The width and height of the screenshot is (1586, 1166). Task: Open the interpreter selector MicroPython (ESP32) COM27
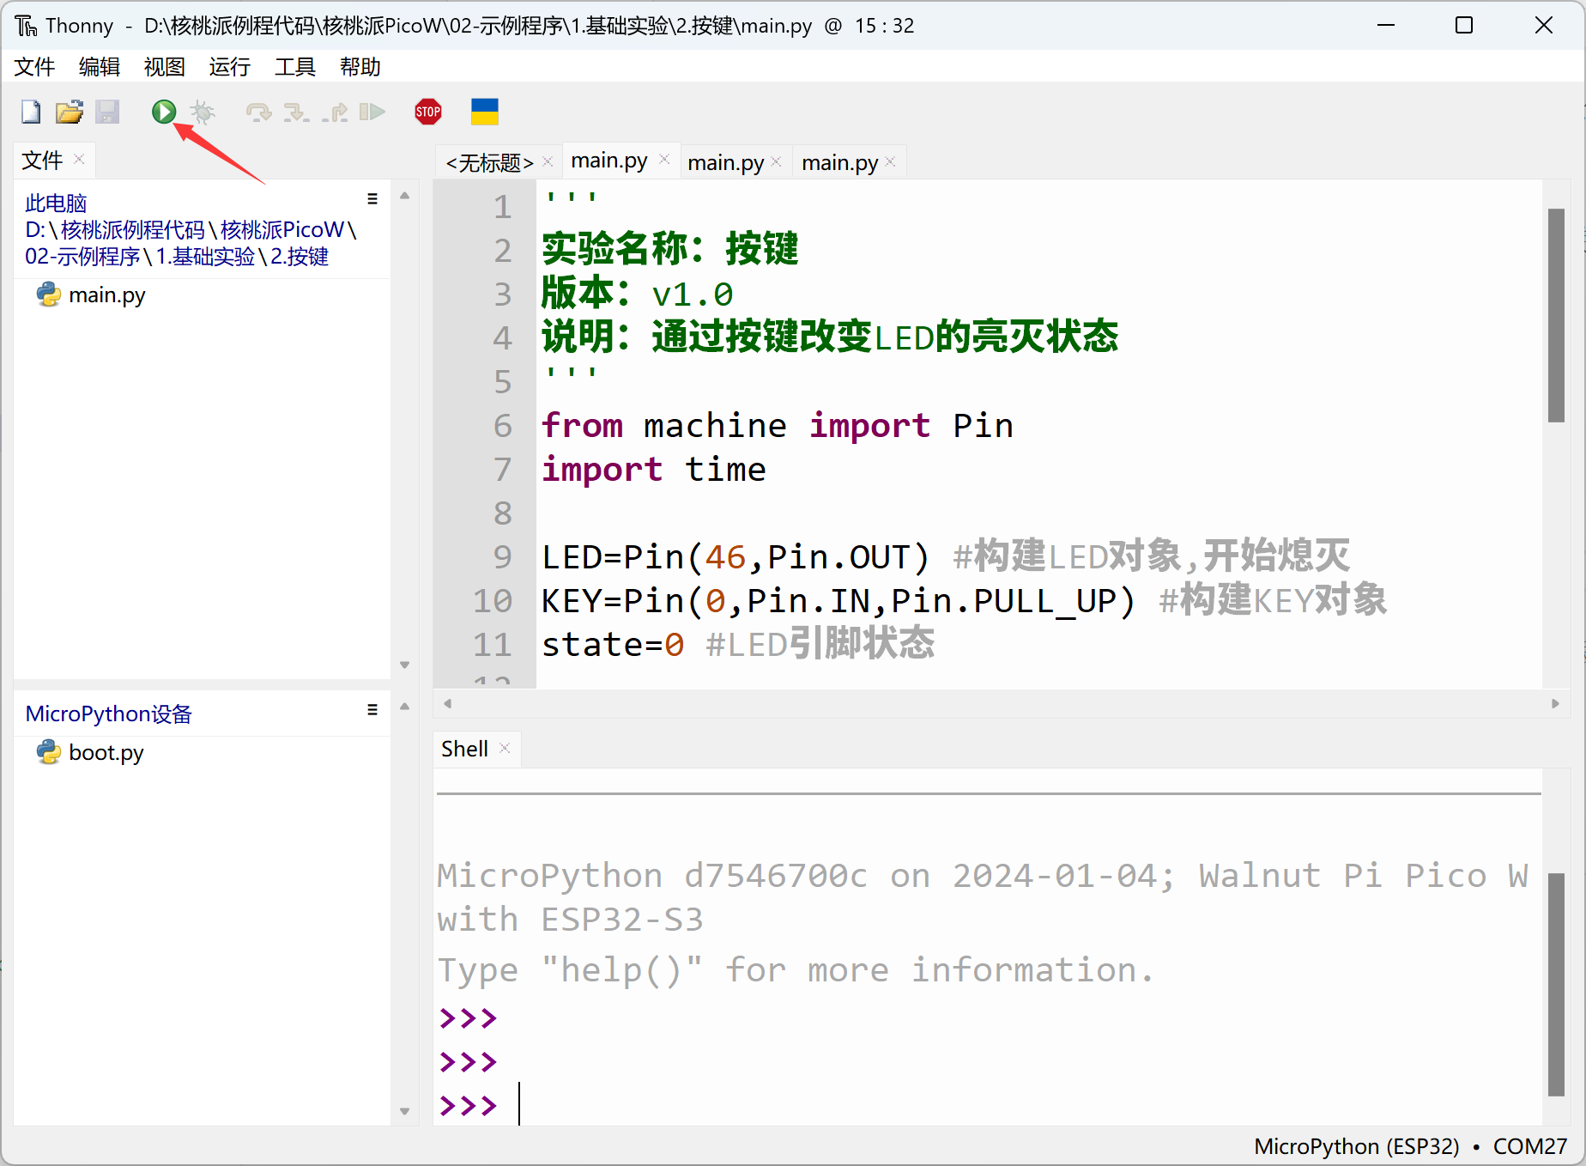point(1409,1146)
